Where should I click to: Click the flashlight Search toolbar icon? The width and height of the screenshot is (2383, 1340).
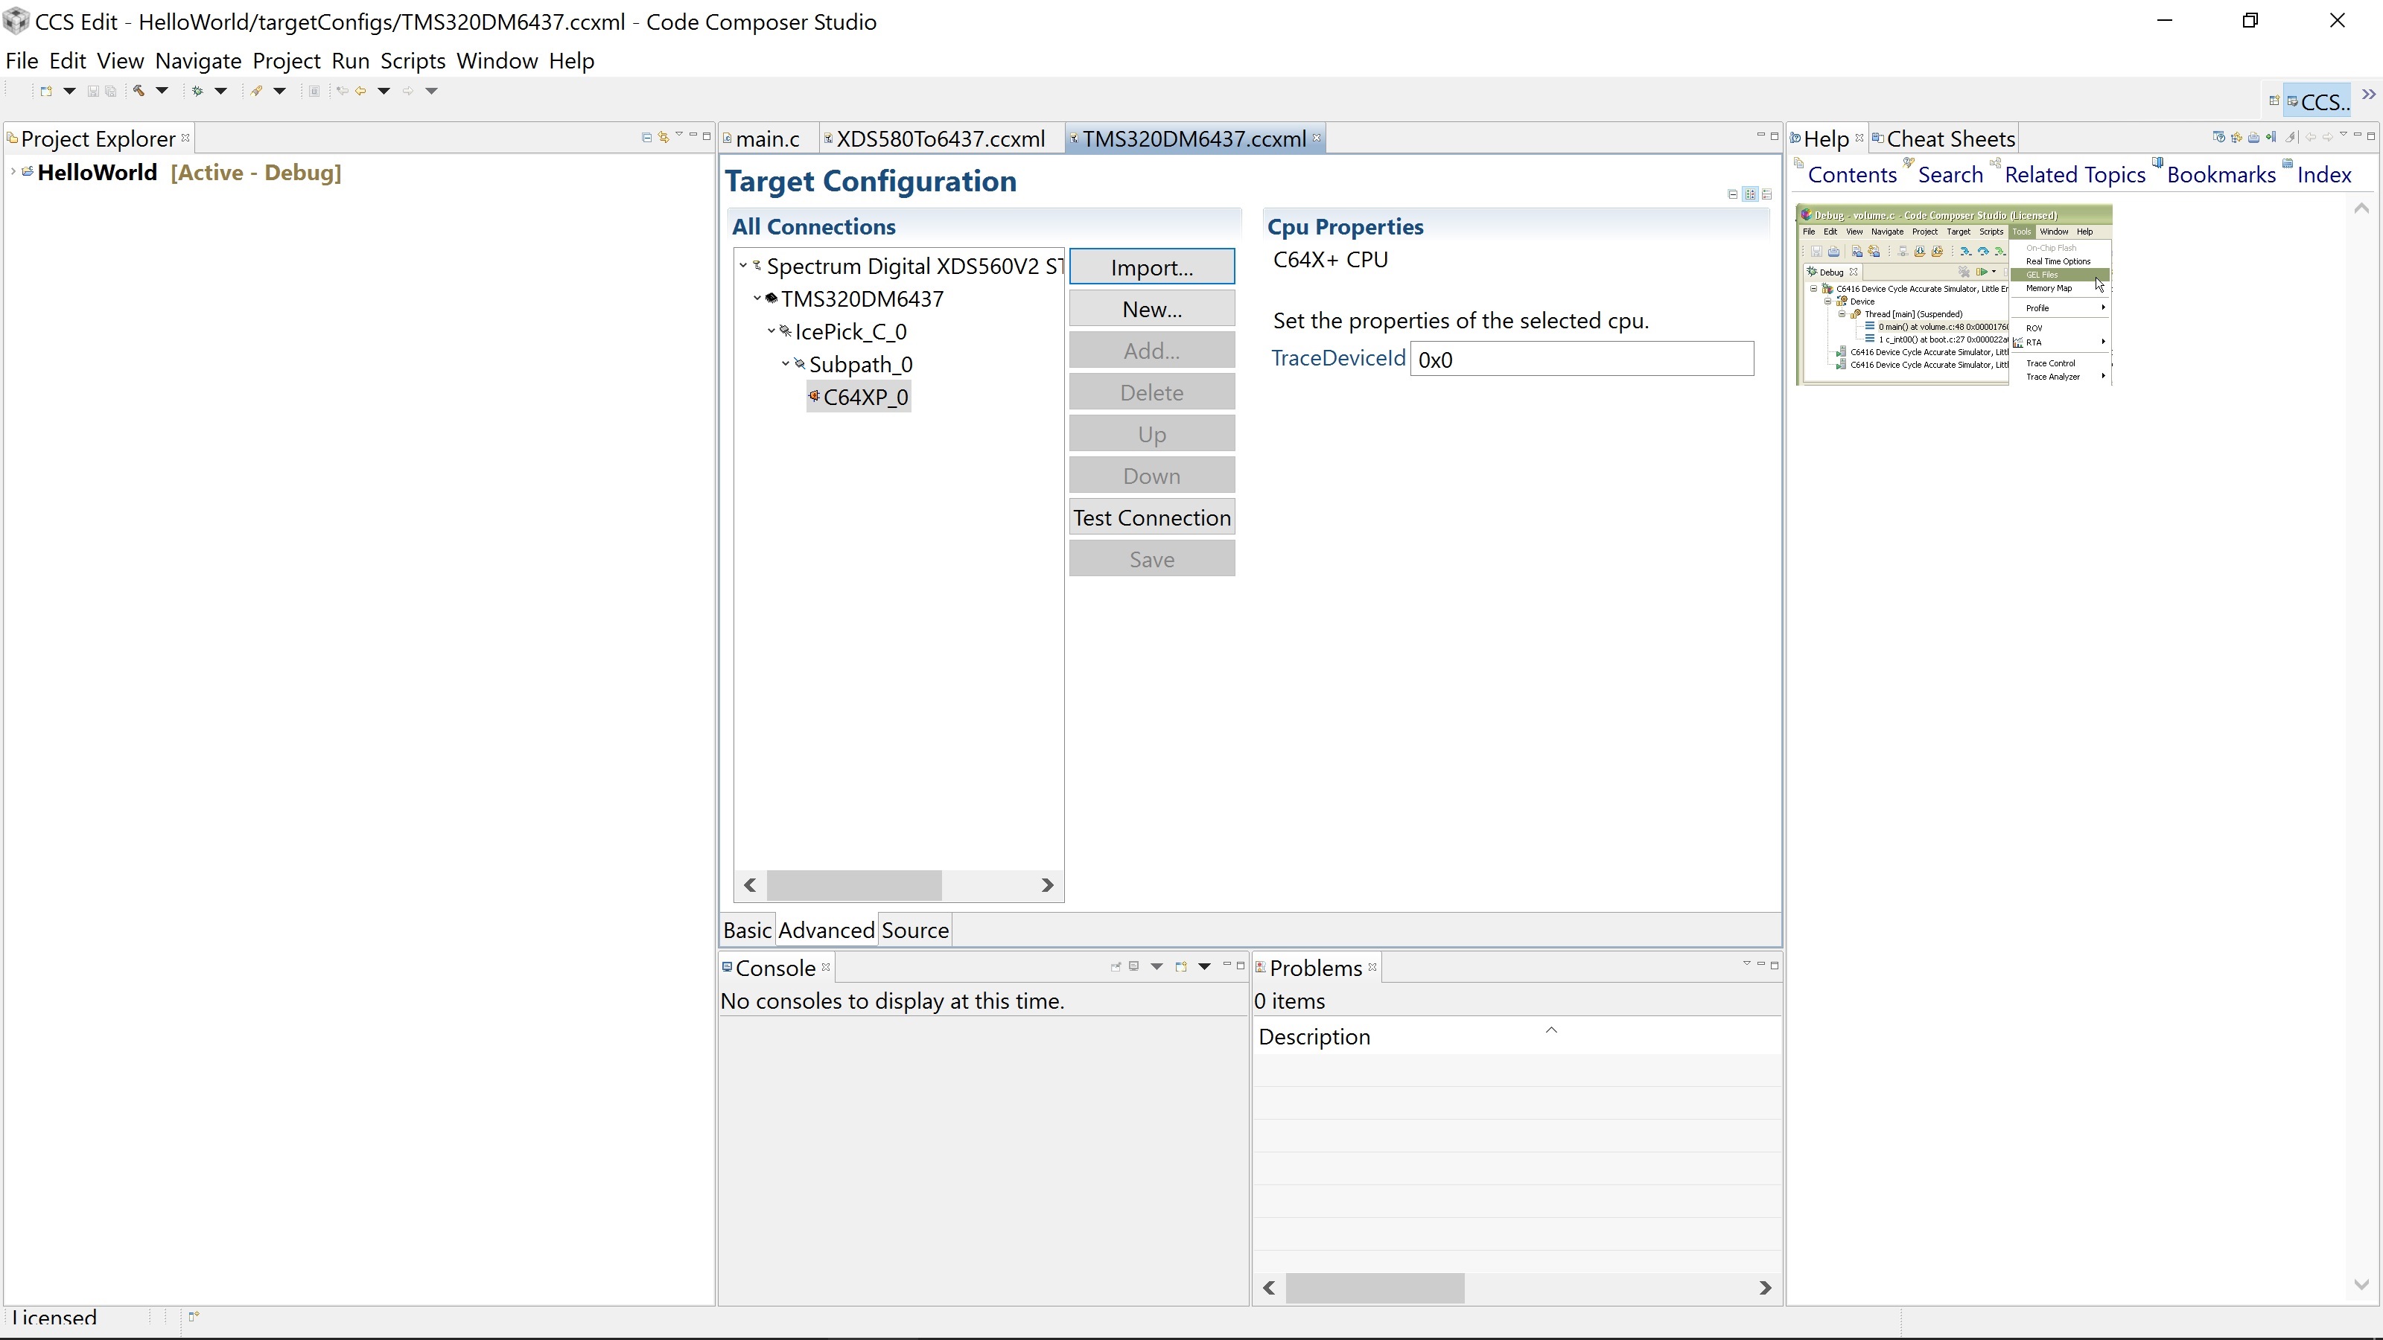(x=256, y=91)
